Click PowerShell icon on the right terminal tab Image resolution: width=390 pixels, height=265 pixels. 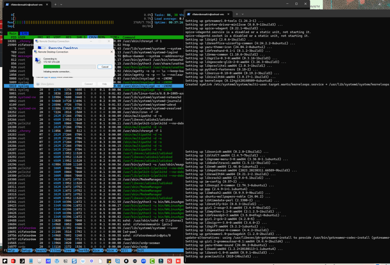tap(189, 14)
